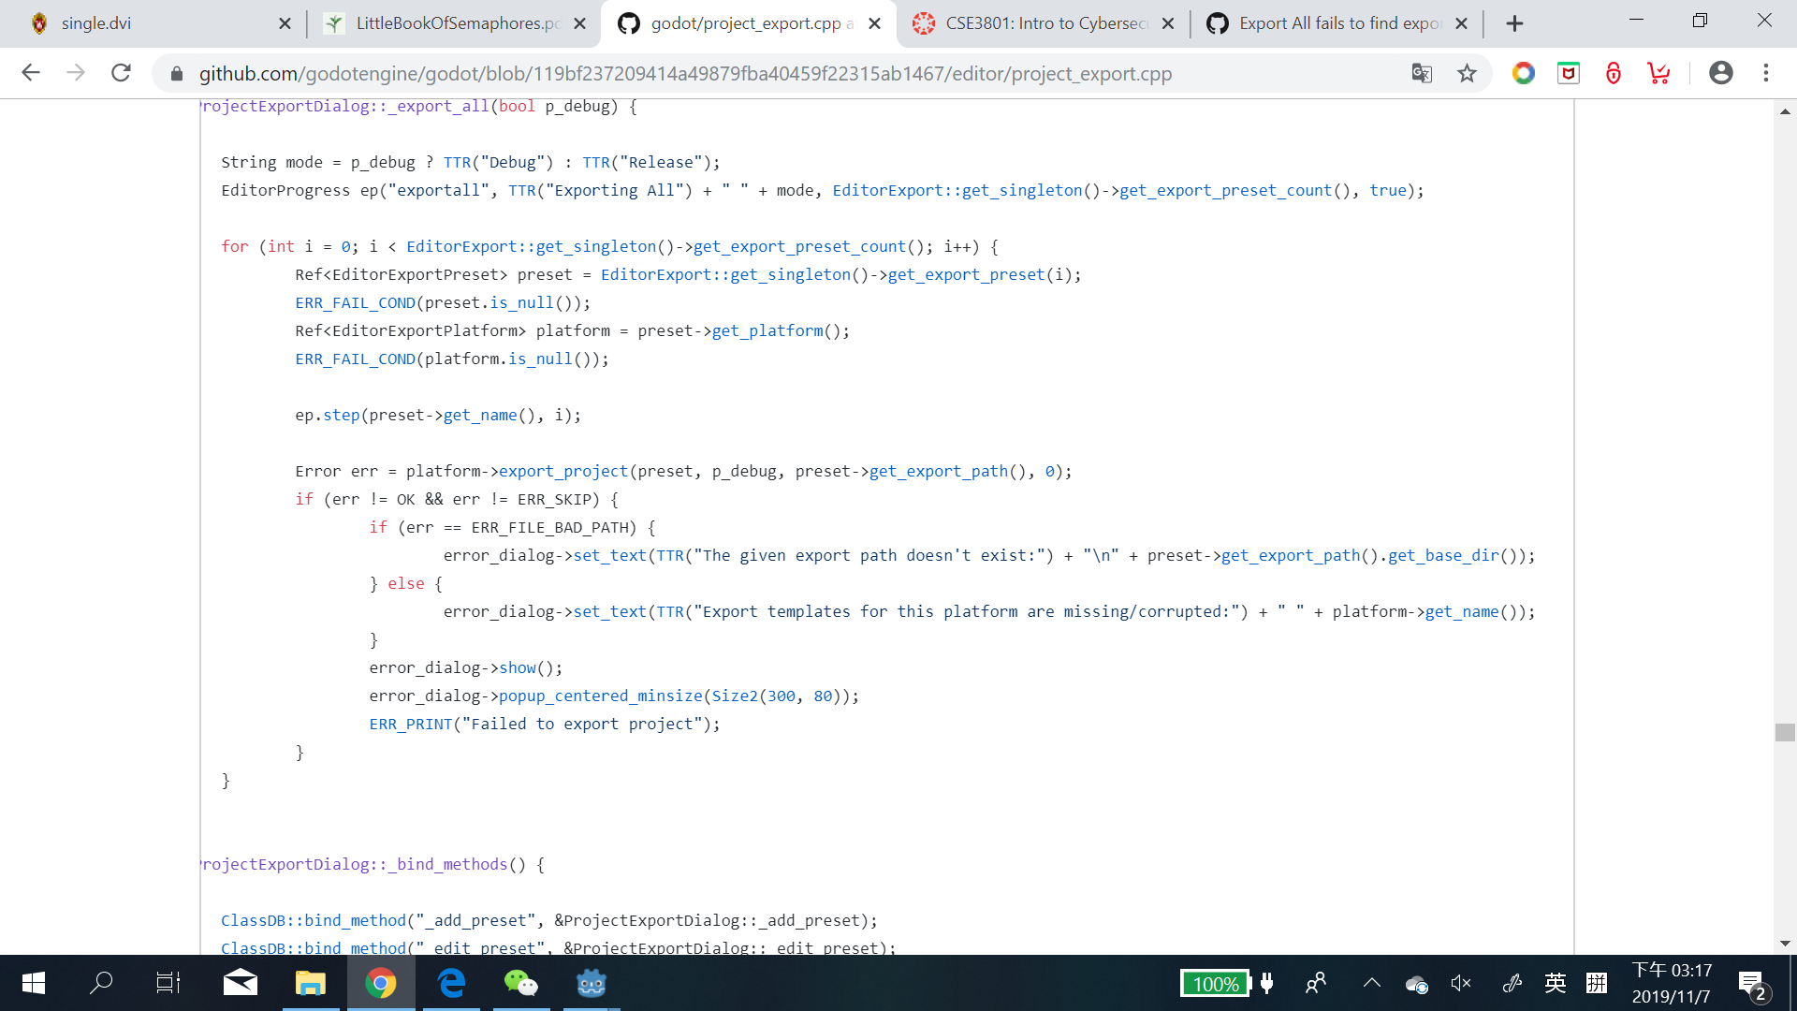Switch input language via the 英 indicator
Viewport: 1797px width, 1011px height.
1555,983
